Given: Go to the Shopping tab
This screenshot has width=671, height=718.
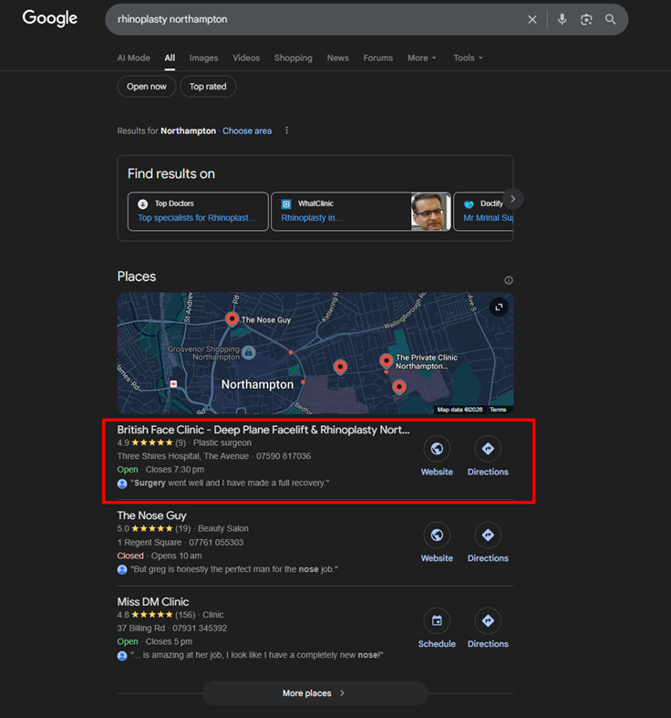Looking at the screenshot, I should point(294,58).
